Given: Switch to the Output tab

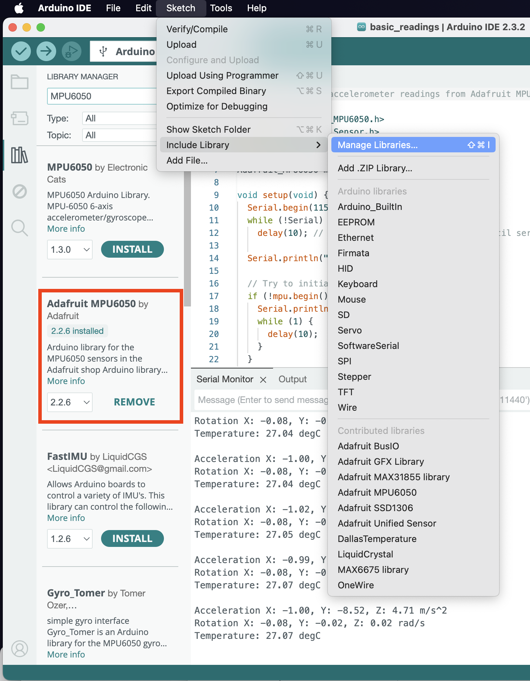Looking at the screenshot, I should coord(292,379).
